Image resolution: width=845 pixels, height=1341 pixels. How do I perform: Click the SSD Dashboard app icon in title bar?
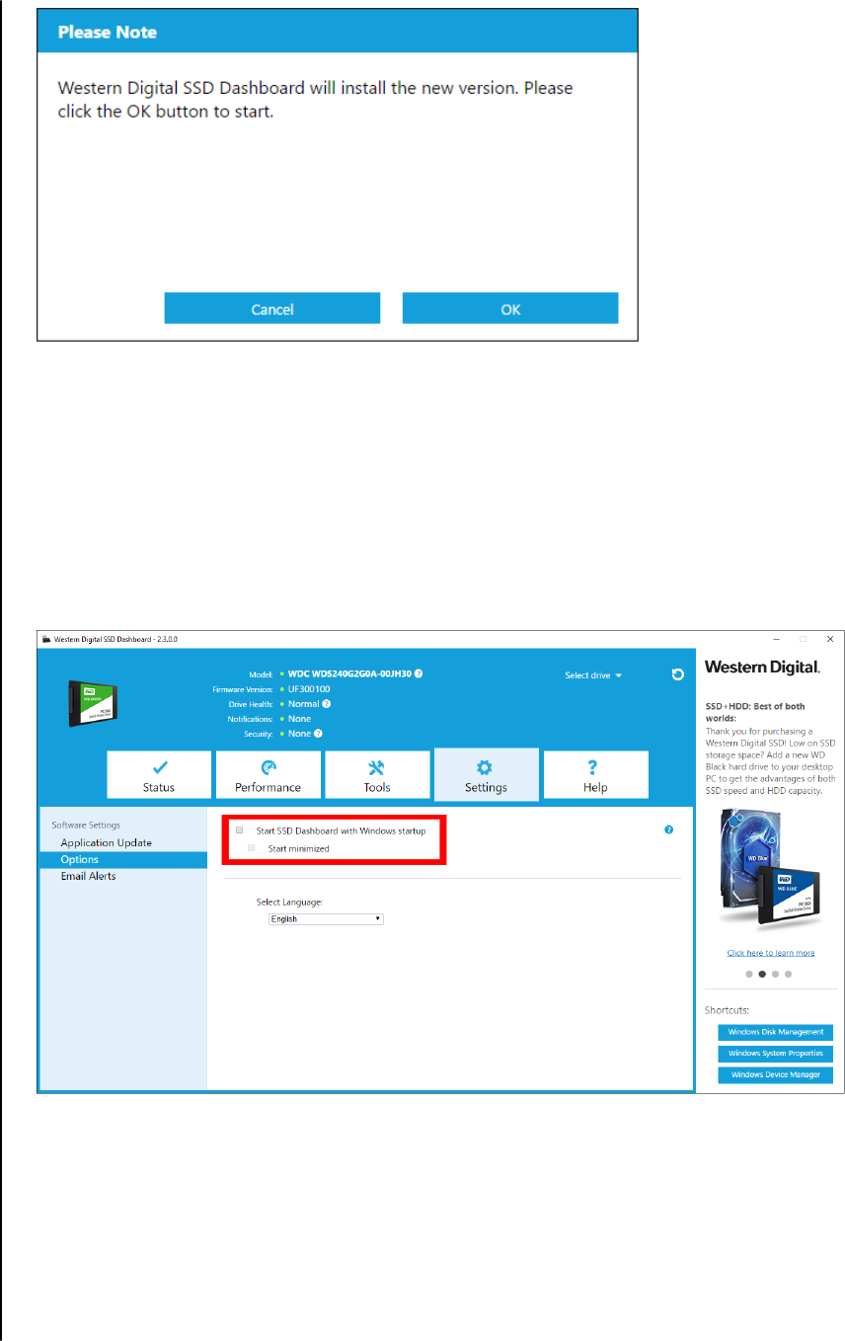(x=45, y=639)
